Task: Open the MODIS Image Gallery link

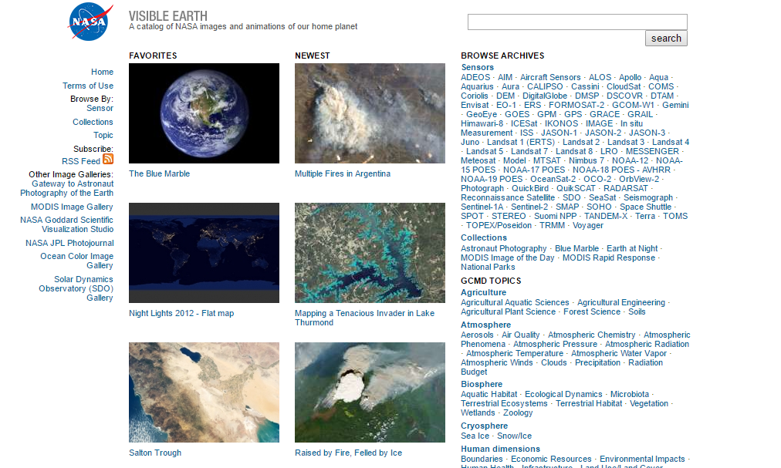Action: pos(72,207)
